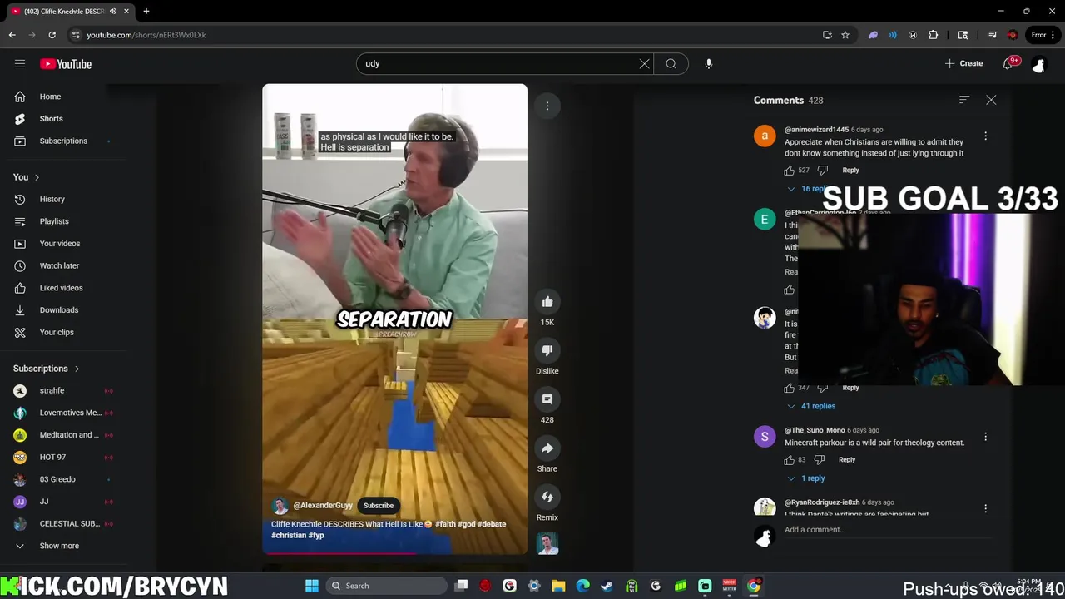Viewport: 1065px width, 599px height.
Task: Open Watch later in the sidebar
Action: pyautogui.click(x=59, y=265)
